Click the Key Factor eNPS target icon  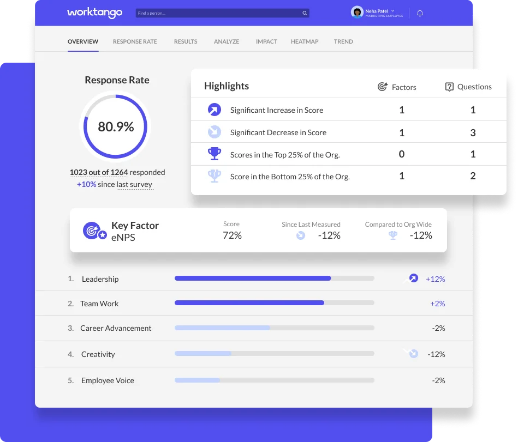[94, 231]
